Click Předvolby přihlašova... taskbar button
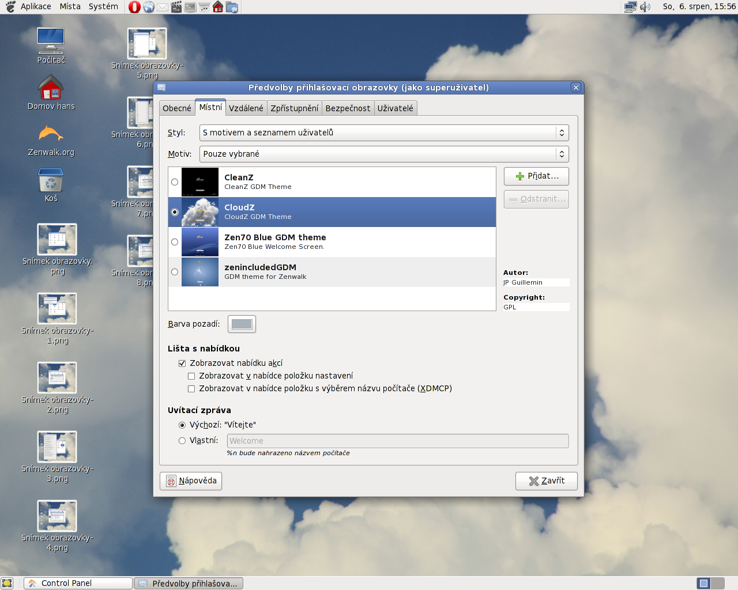Viewport: 738px width, 590px height. click(189, 583)
